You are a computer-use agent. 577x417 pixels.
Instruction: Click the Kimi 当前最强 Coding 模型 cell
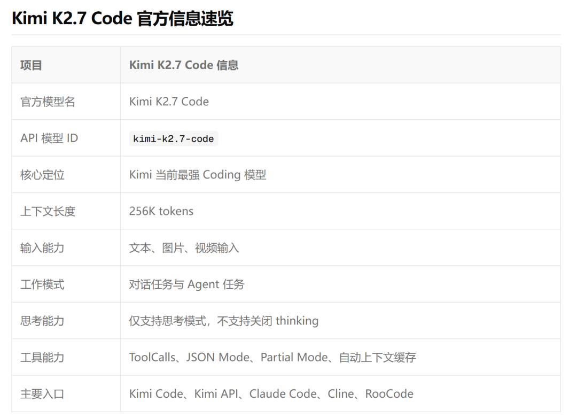tap(198, 175)
